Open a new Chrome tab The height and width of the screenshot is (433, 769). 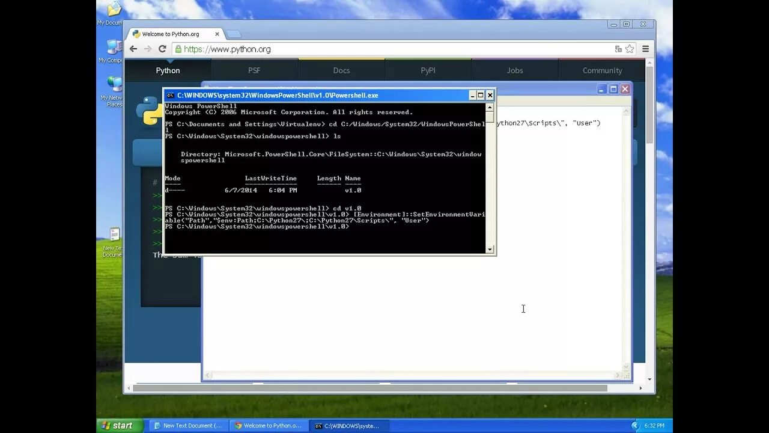tap(233, 34)
